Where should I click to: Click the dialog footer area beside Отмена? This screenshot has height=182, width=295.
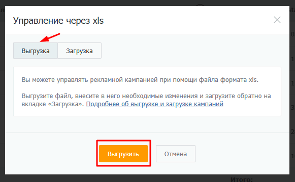242,154
